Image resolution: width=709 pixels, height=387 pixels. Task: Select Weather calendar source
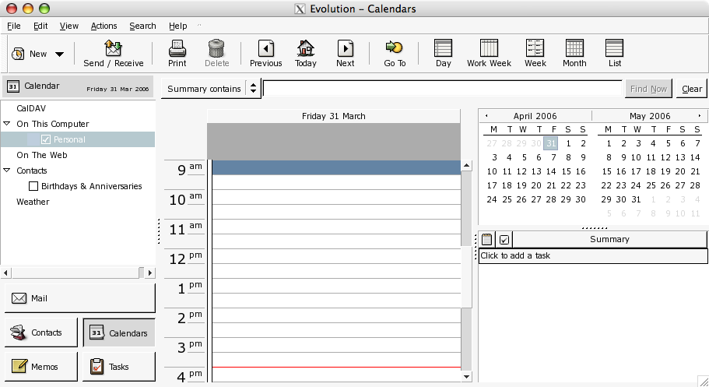coord(33,202)
